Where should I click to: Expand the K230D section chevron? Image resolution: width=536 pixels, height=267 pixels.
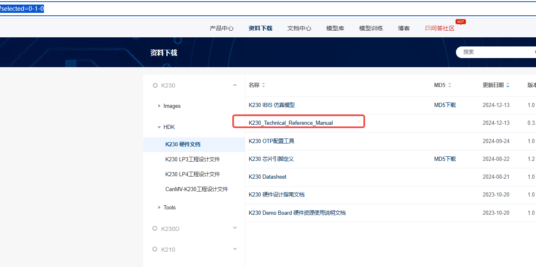pos(235,228)
